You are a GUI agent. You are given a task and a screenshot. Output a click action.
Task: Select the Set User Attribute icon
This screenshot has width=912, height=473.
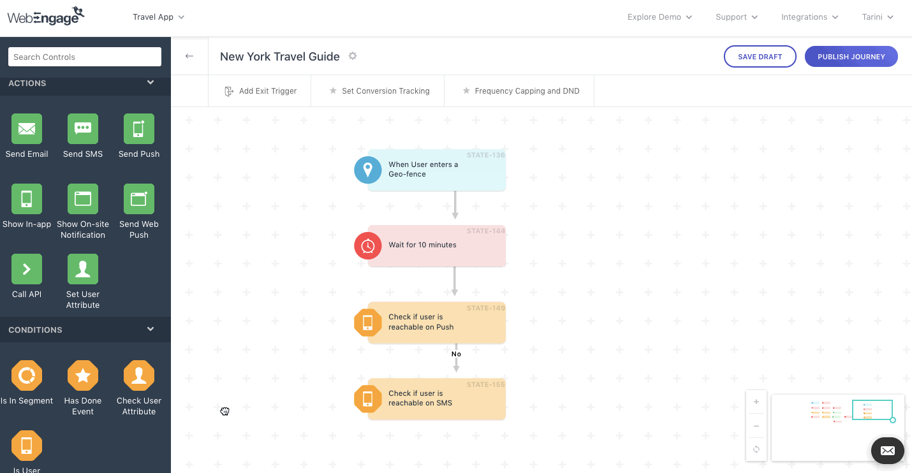click(83, 269)
